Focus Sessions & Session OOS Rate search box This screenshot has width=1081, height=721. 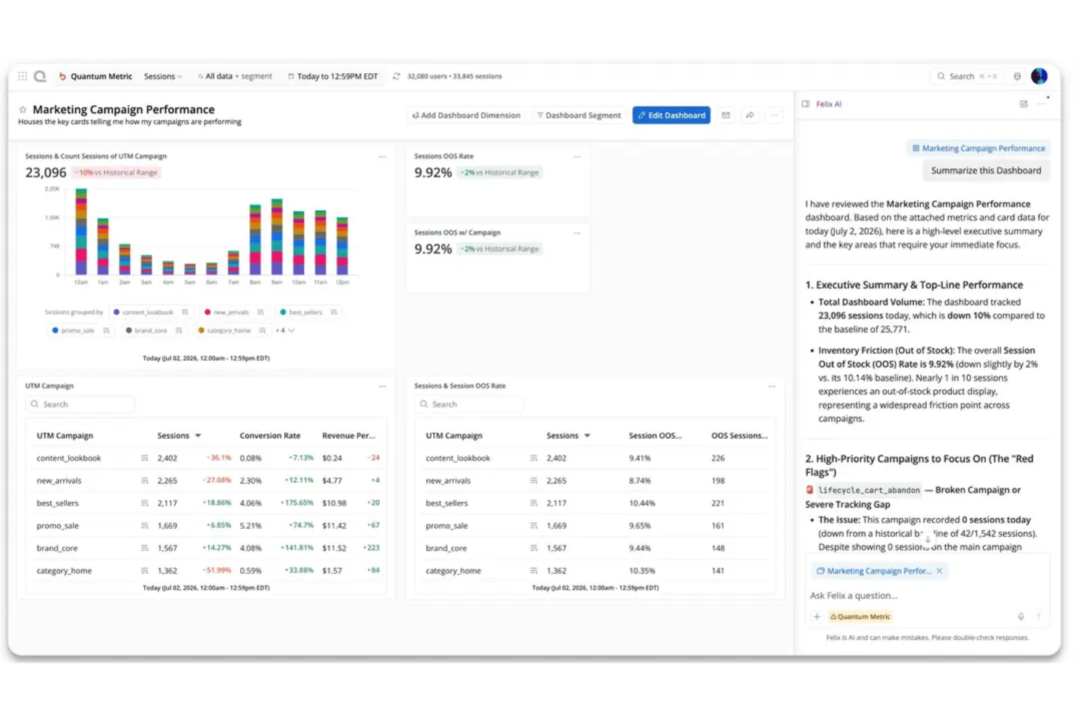pos(470,405)
